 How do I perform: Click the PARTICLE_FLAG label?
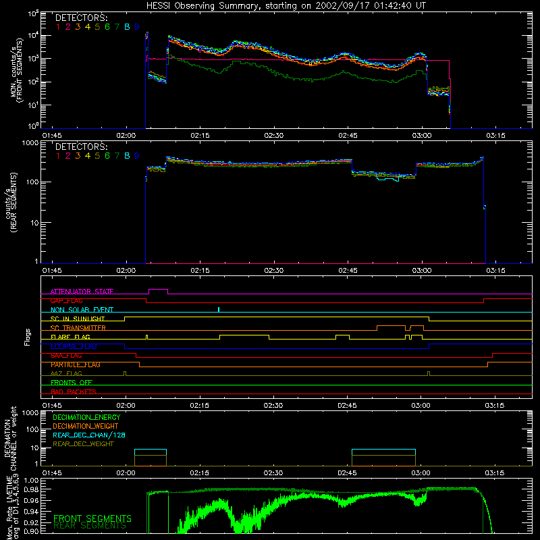[x=76, y=364]
